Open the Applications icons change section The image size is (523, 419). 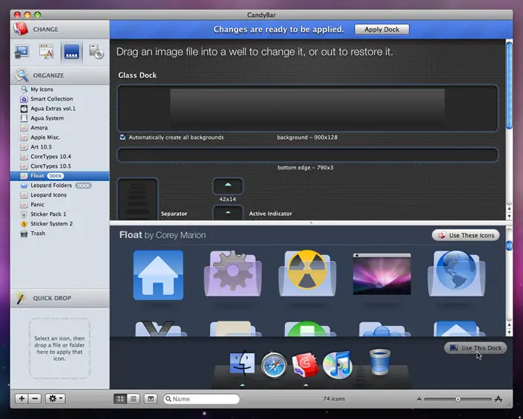(x=47, y=52)
